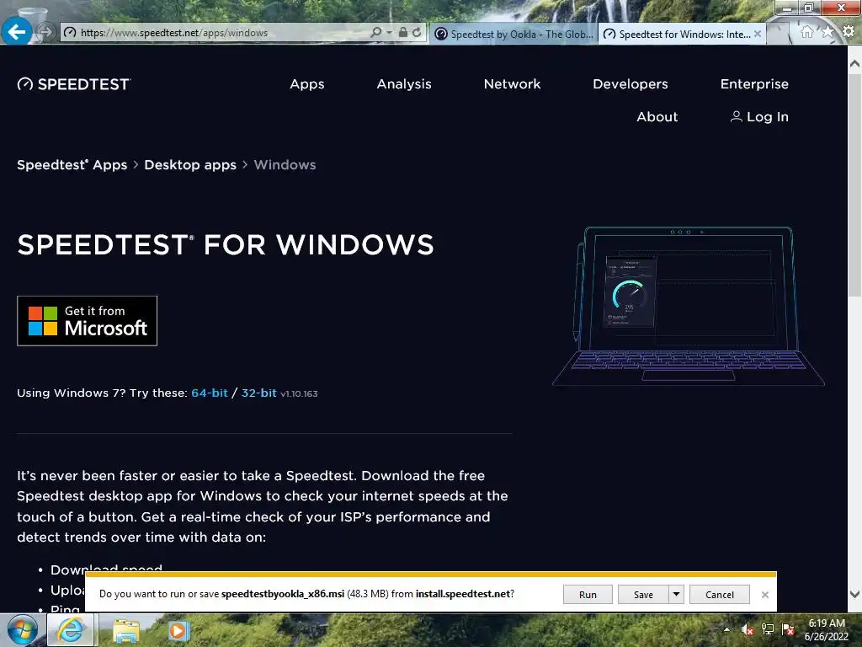Cancel the download prompt
Image resolution: width=862 pixels, height=647 pixels.
coord(719,594)
